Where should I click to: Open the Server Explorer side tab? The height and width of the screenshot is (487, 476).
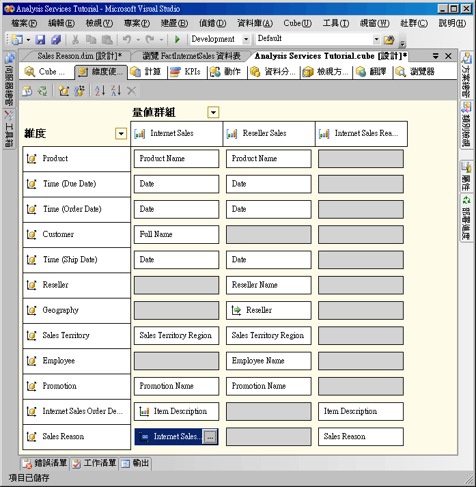pos(10,79)
